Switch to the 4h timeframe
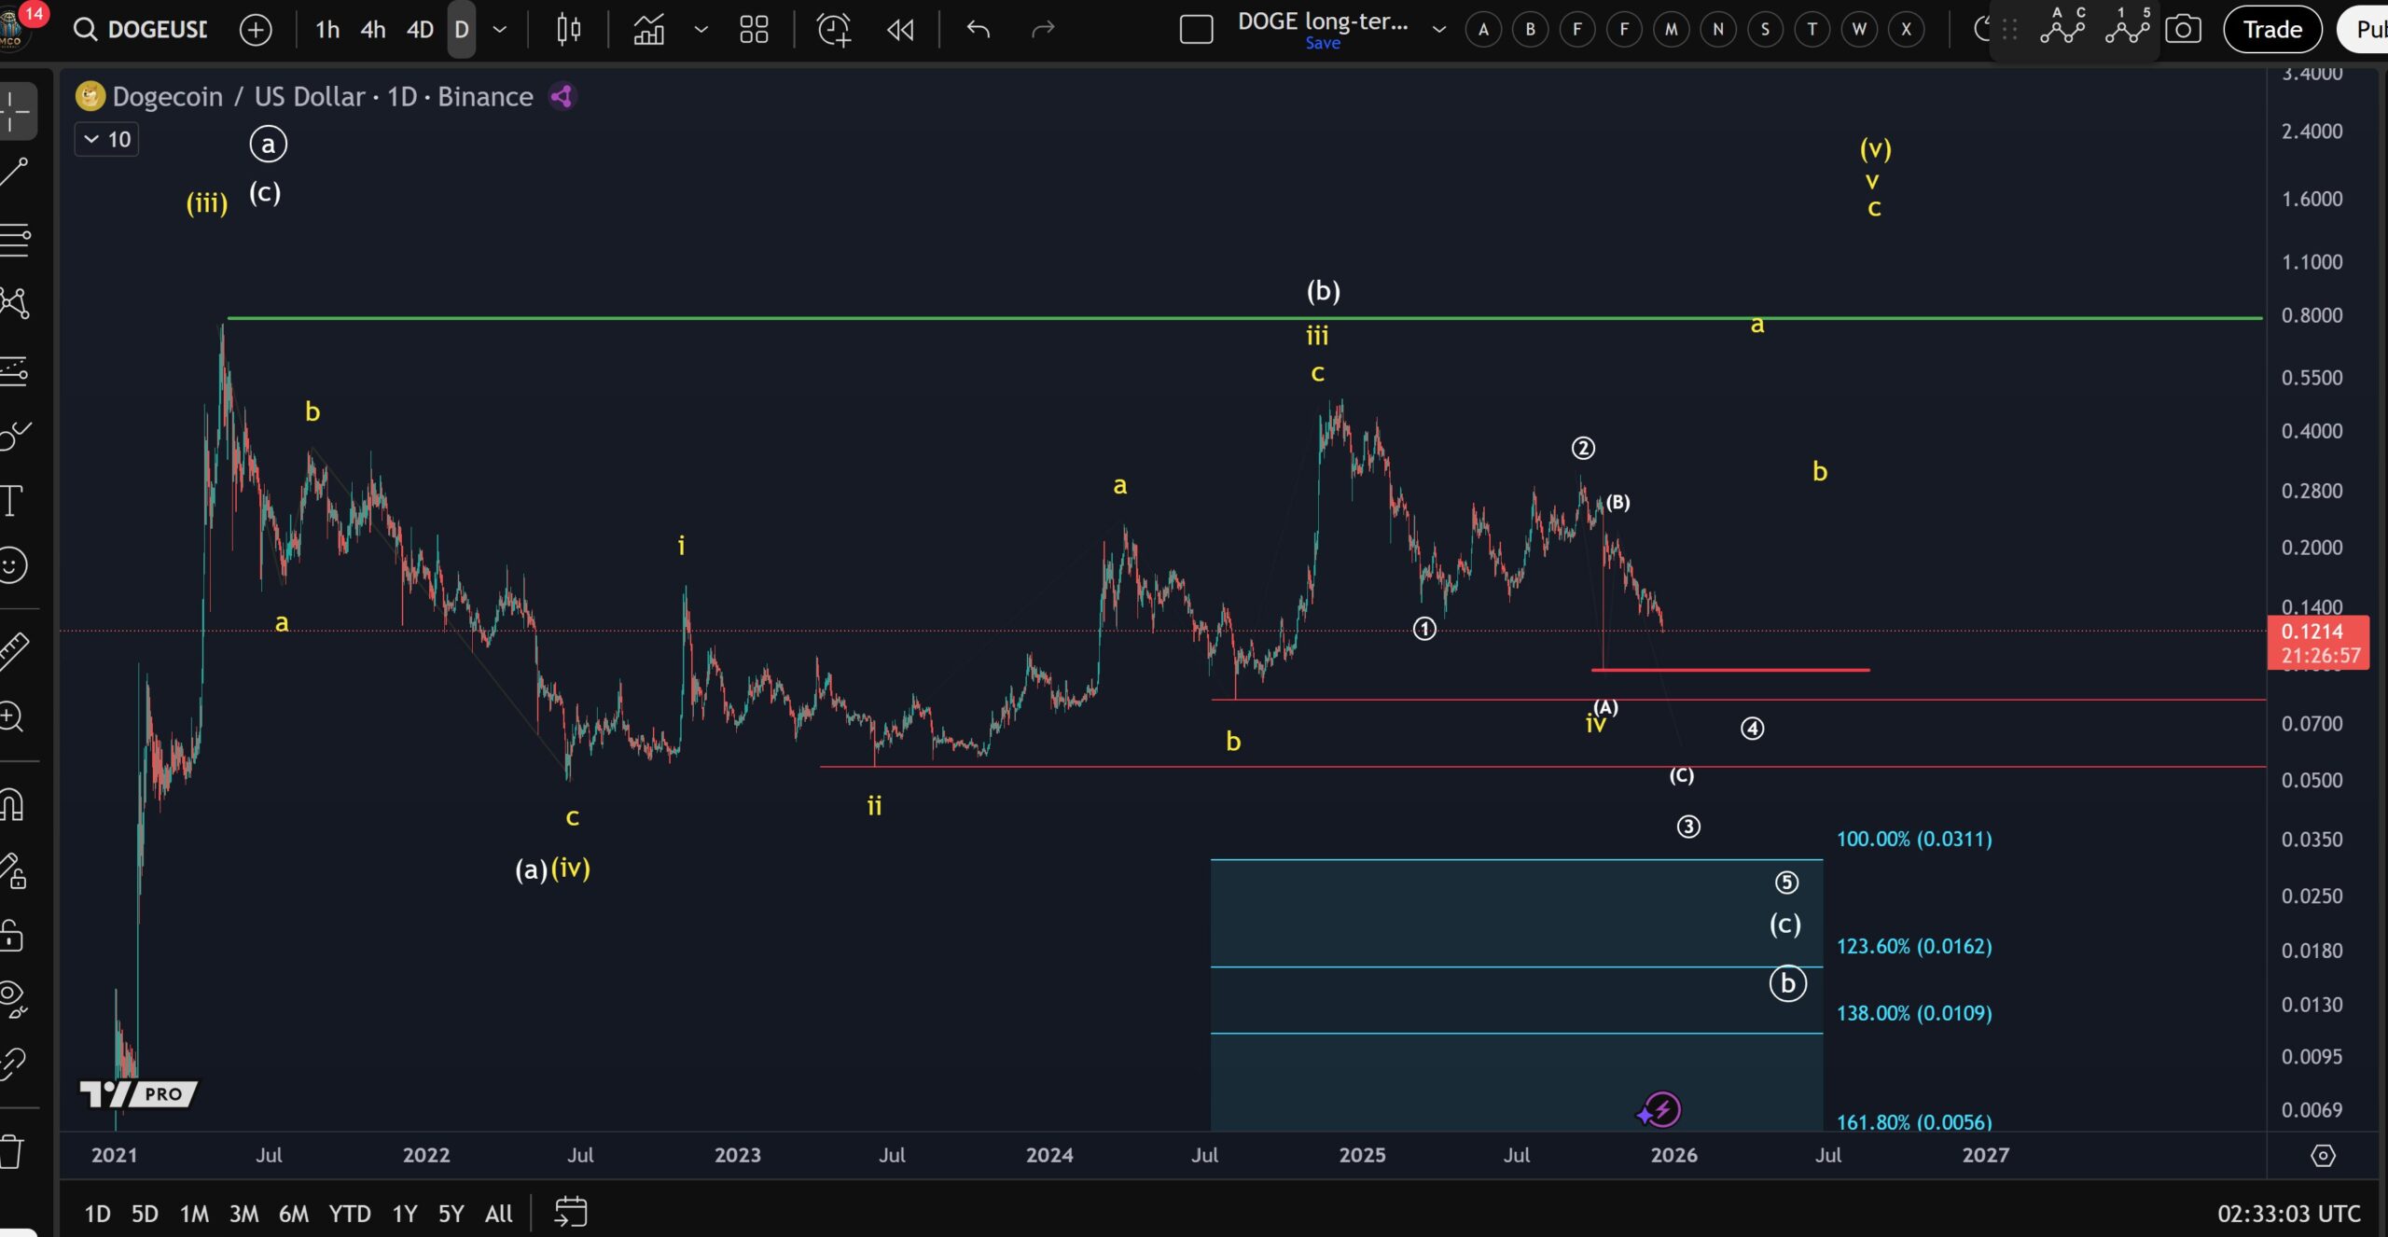Screen dimensions: 2388x1237 coord(372,29)
